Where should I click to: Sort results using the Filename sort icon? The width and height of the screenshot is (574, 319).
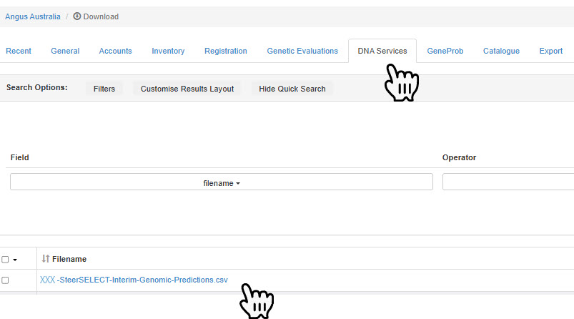46,259
